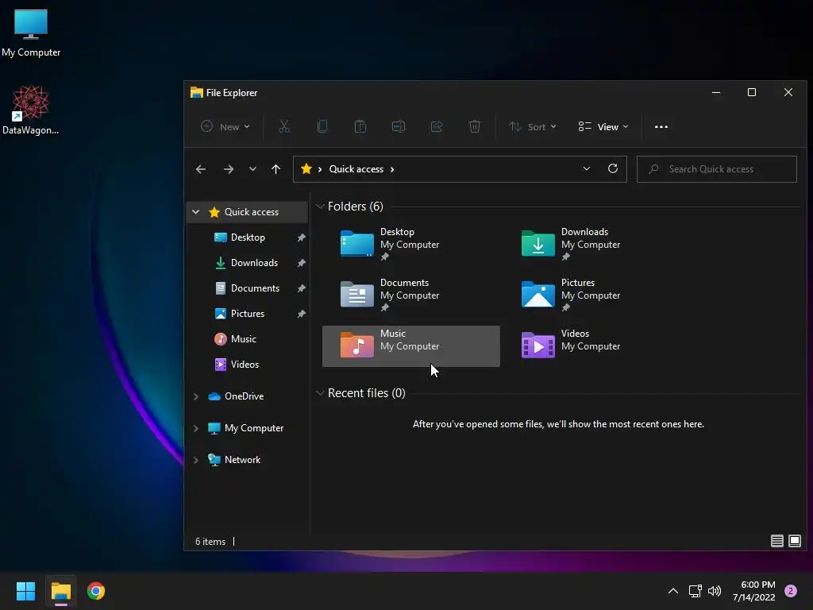
Task: Expand the Network tree node
Action: pos(195,460)
